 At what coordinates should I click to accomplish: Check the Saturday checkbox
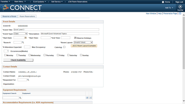(68, 55)
